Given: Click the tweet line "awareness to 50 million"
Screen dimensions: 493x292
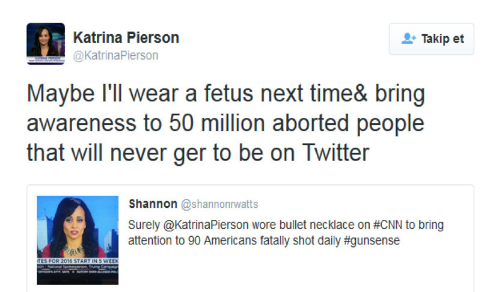Looking at the screenshot, I should point(225,123).
